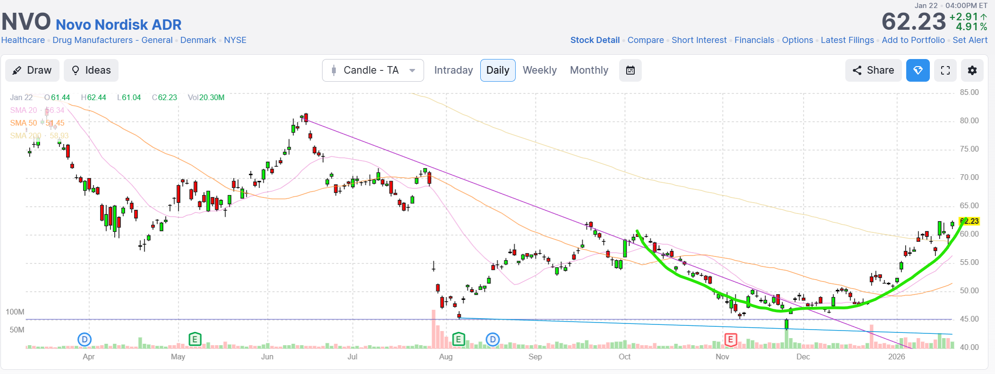Click the red earnings marker in November
This screenshot has width=995, height=374.
[730, 339]
